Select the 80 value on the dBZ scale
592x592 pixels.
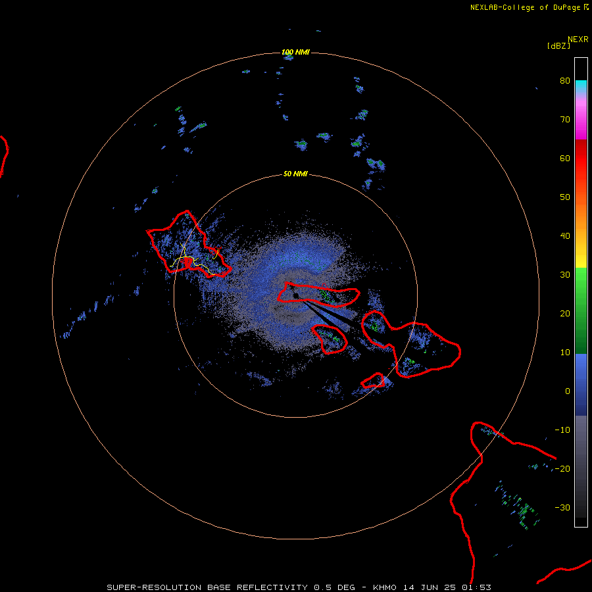(565, 81)
